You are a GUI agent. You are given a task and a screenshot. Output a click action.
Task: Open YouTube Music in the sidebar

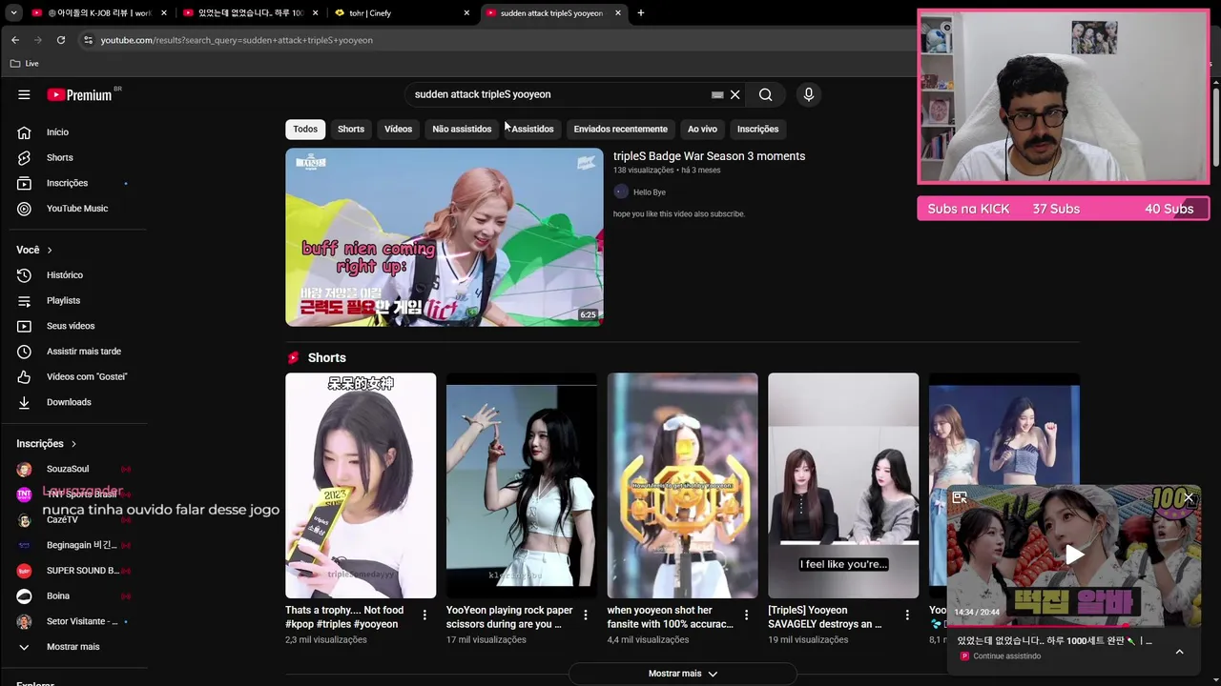click(78, 209)
